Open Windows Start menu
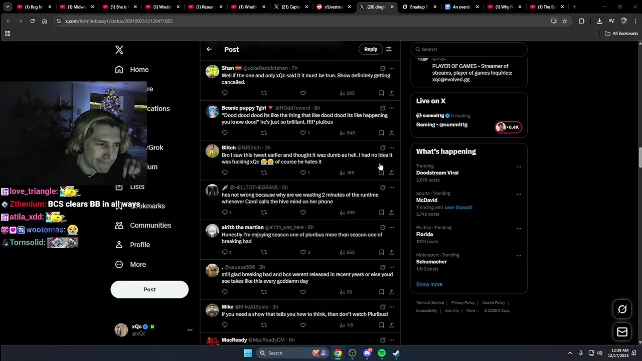The image size is (642, 361). pyautogui.click(x=248, y=353)
